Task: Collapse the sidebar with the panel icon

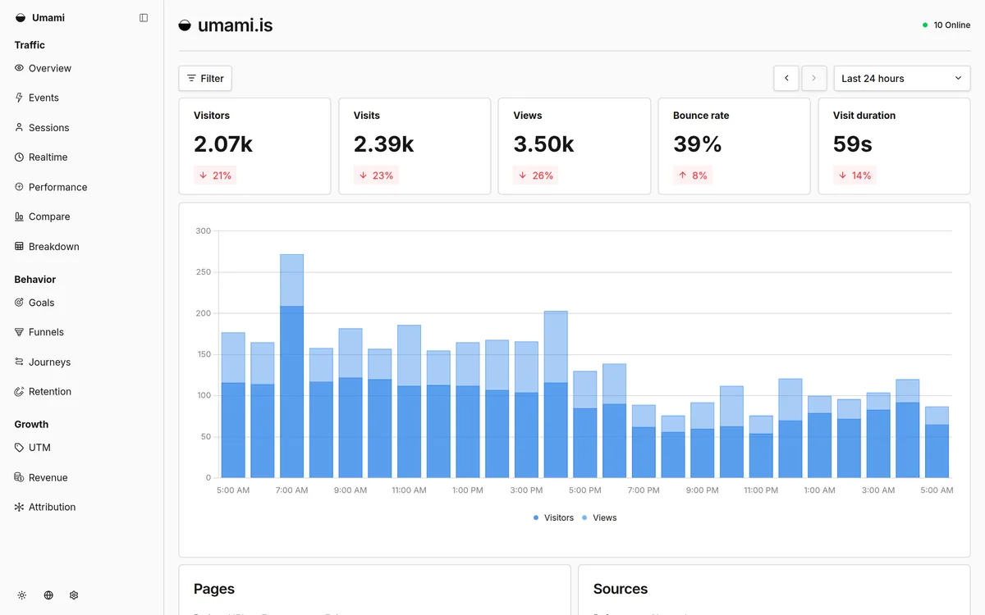Action: pyautogui.click(x=144, y=18)
